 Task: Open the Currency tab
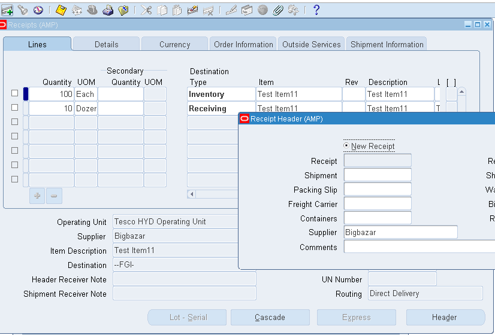174,44
